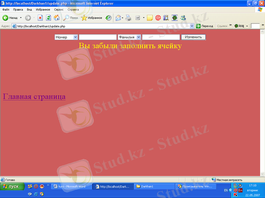Image resolution: width=265 pixels, height=198 pixels.
Task: Click the @ quick launch icon
Action: pos(36,186)
